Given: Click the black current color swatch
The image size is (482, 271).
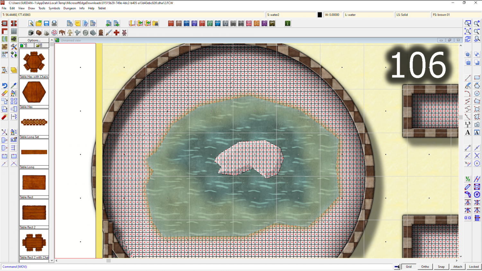Looking at the screenshot, I should click(x=320, y=15).
